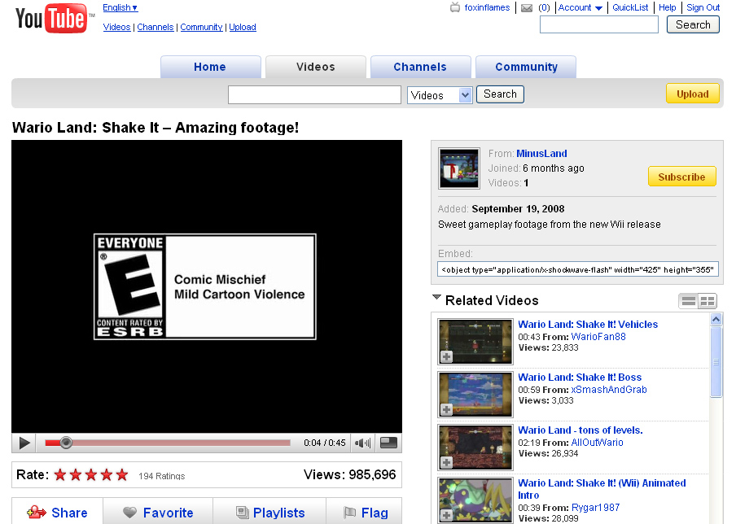
Task: Click the top-right Search button
Action: coord(693,25)
